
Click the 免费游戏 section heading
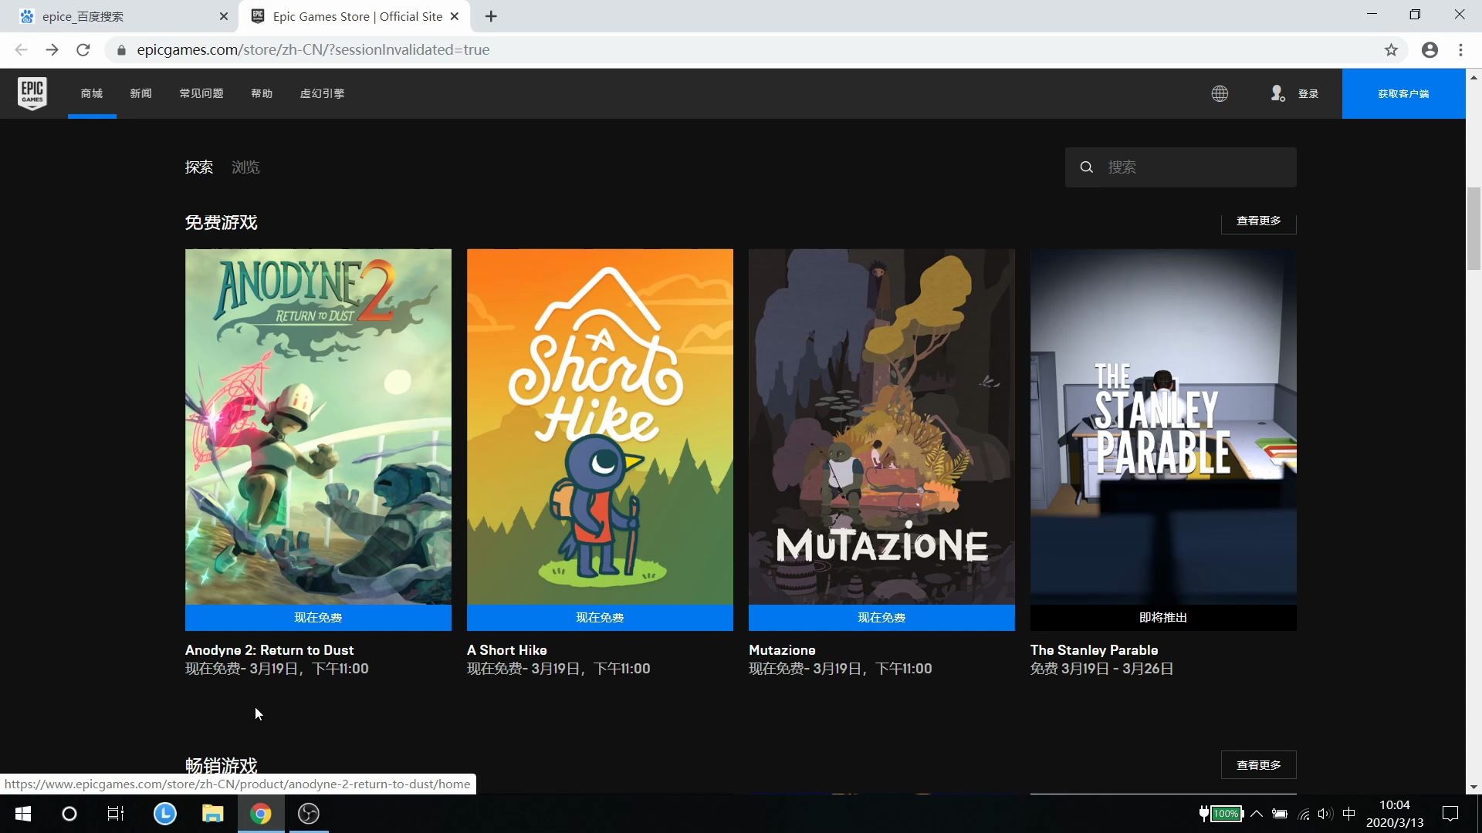[221, 223]
